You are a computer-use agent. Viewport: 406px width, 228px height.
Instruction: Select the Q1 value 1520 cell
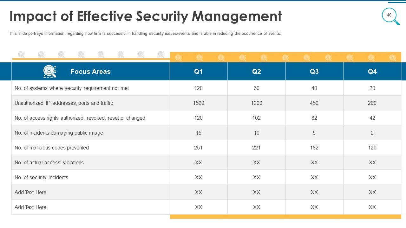(199, 103)
